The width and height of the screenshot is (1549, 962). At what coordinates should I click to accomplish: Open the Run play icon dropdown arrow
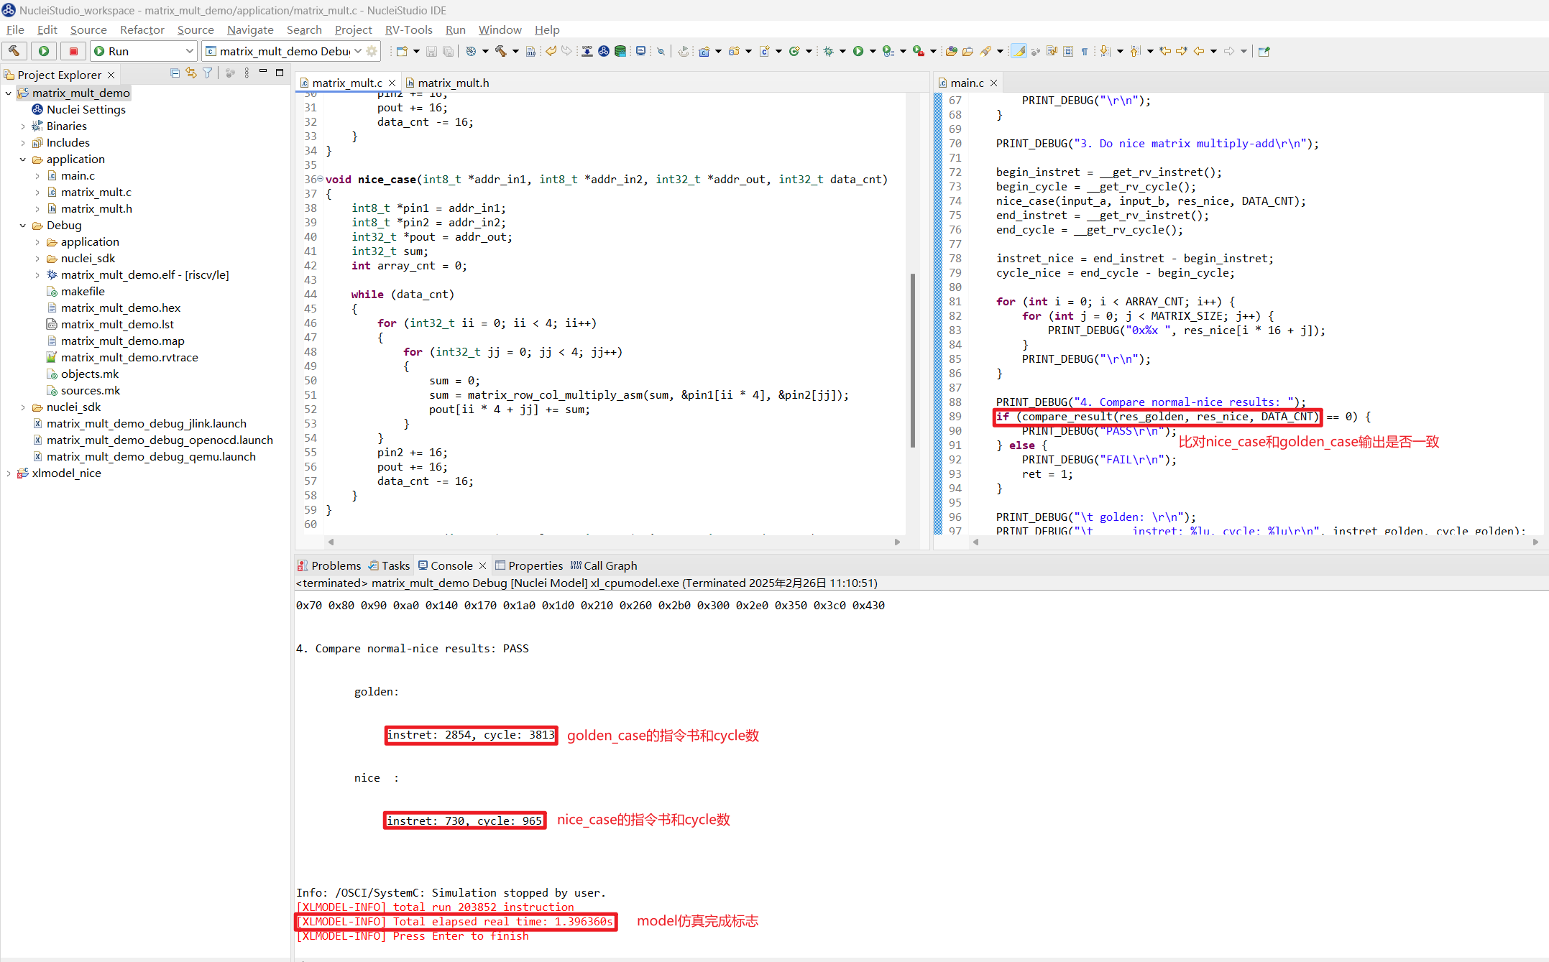coord(873,51)
